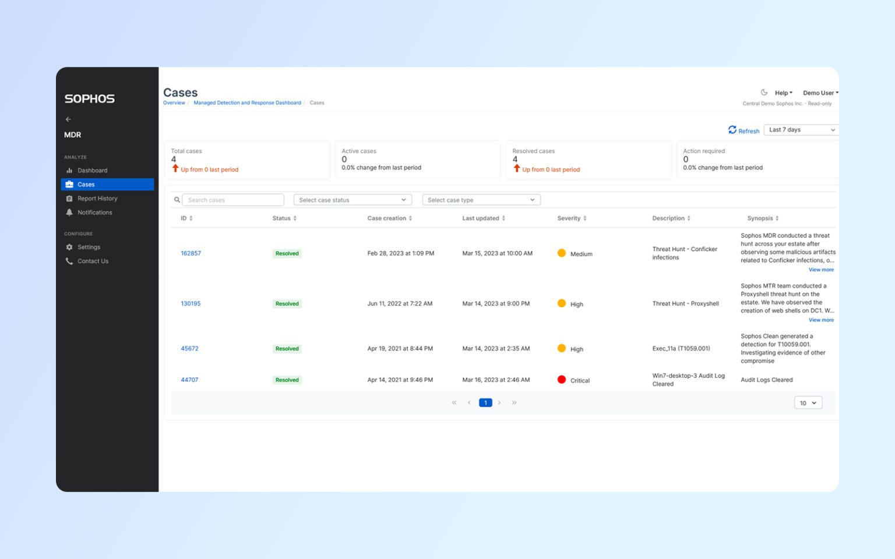Open Settings via the gear icon
This screenshot has height=559, width=895.
(70, 247)
